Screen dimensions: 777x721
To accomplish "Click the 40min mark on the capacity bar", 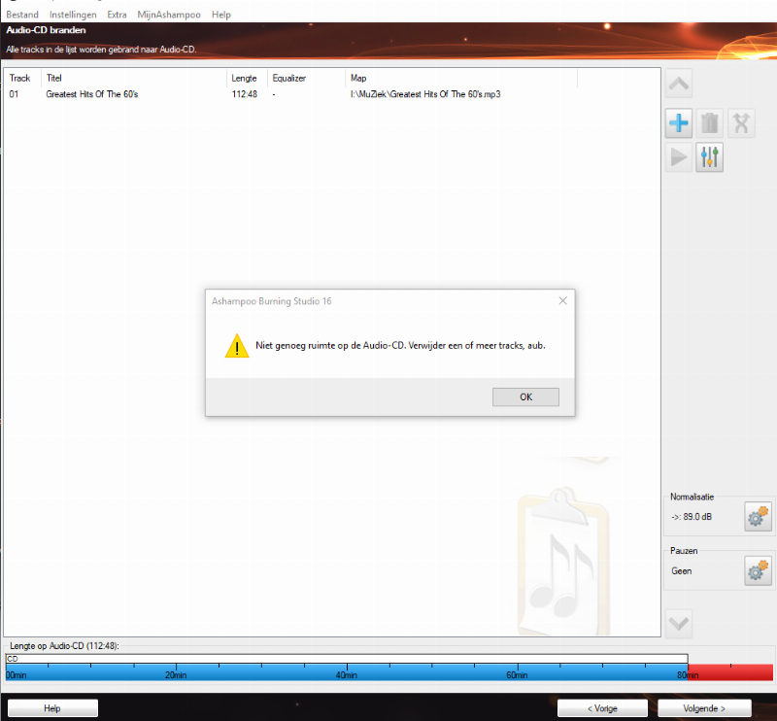I will coord(347,675).
